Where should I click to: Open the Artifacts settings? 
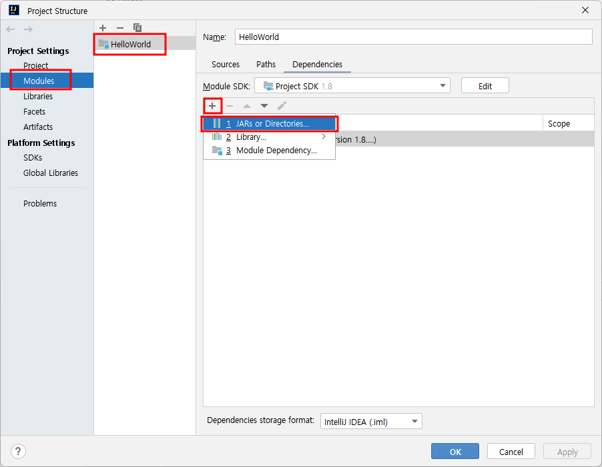(38, 127)
